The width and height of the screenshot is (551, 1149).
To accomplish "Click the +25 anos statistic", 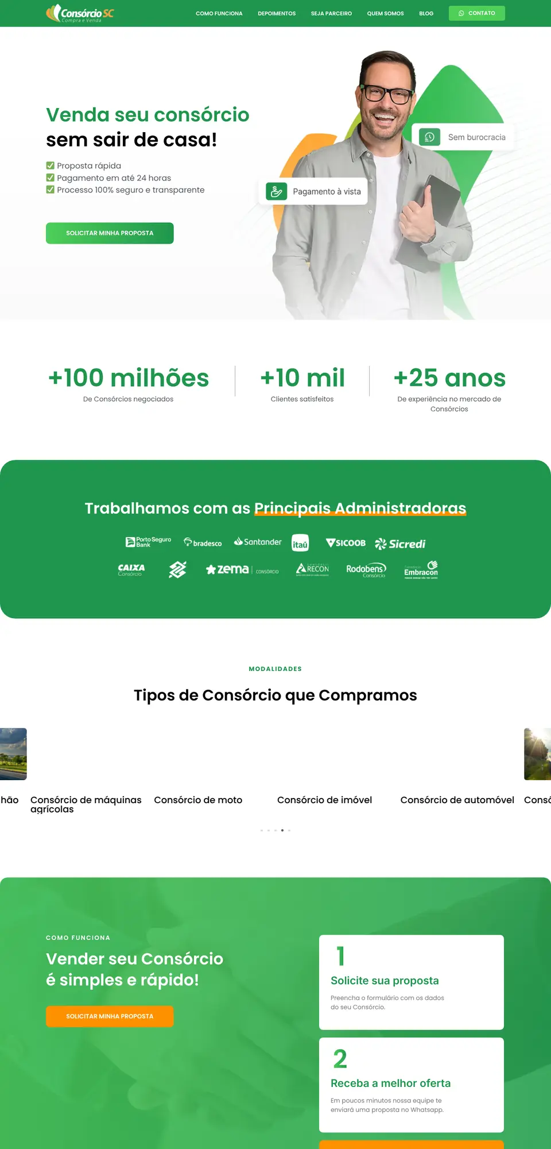I will point(449,378).
